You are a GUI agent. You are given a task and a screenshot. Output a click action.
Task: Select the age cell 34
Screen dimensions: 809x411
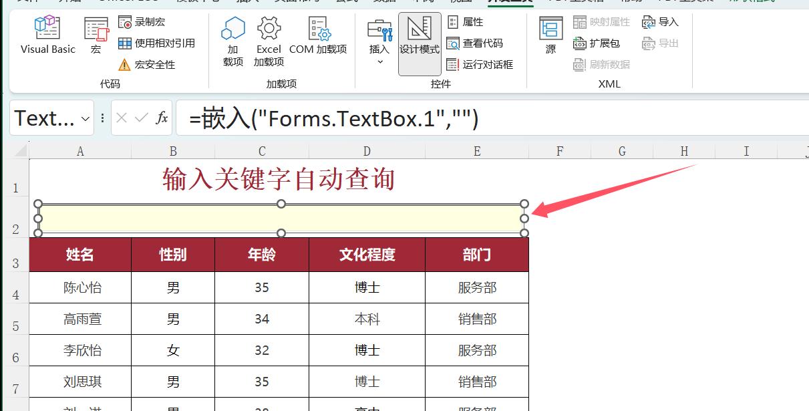[x=262, y=319]
